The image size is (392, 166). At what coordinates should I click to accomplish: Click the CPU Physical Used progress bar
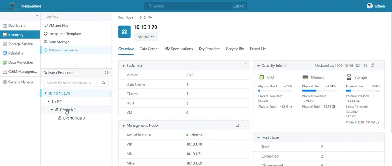(275, 91)
